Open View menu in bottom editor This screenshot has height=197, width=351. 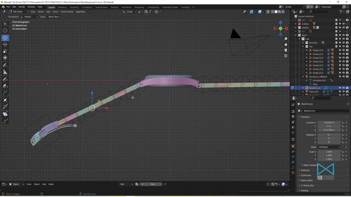point(29,184)
